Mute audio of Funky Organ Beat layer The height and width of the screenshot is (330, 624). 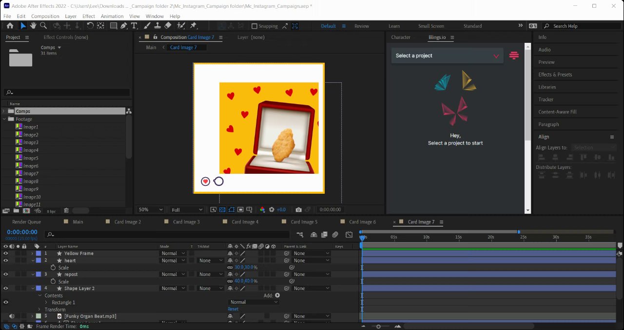tap(11, 316)
